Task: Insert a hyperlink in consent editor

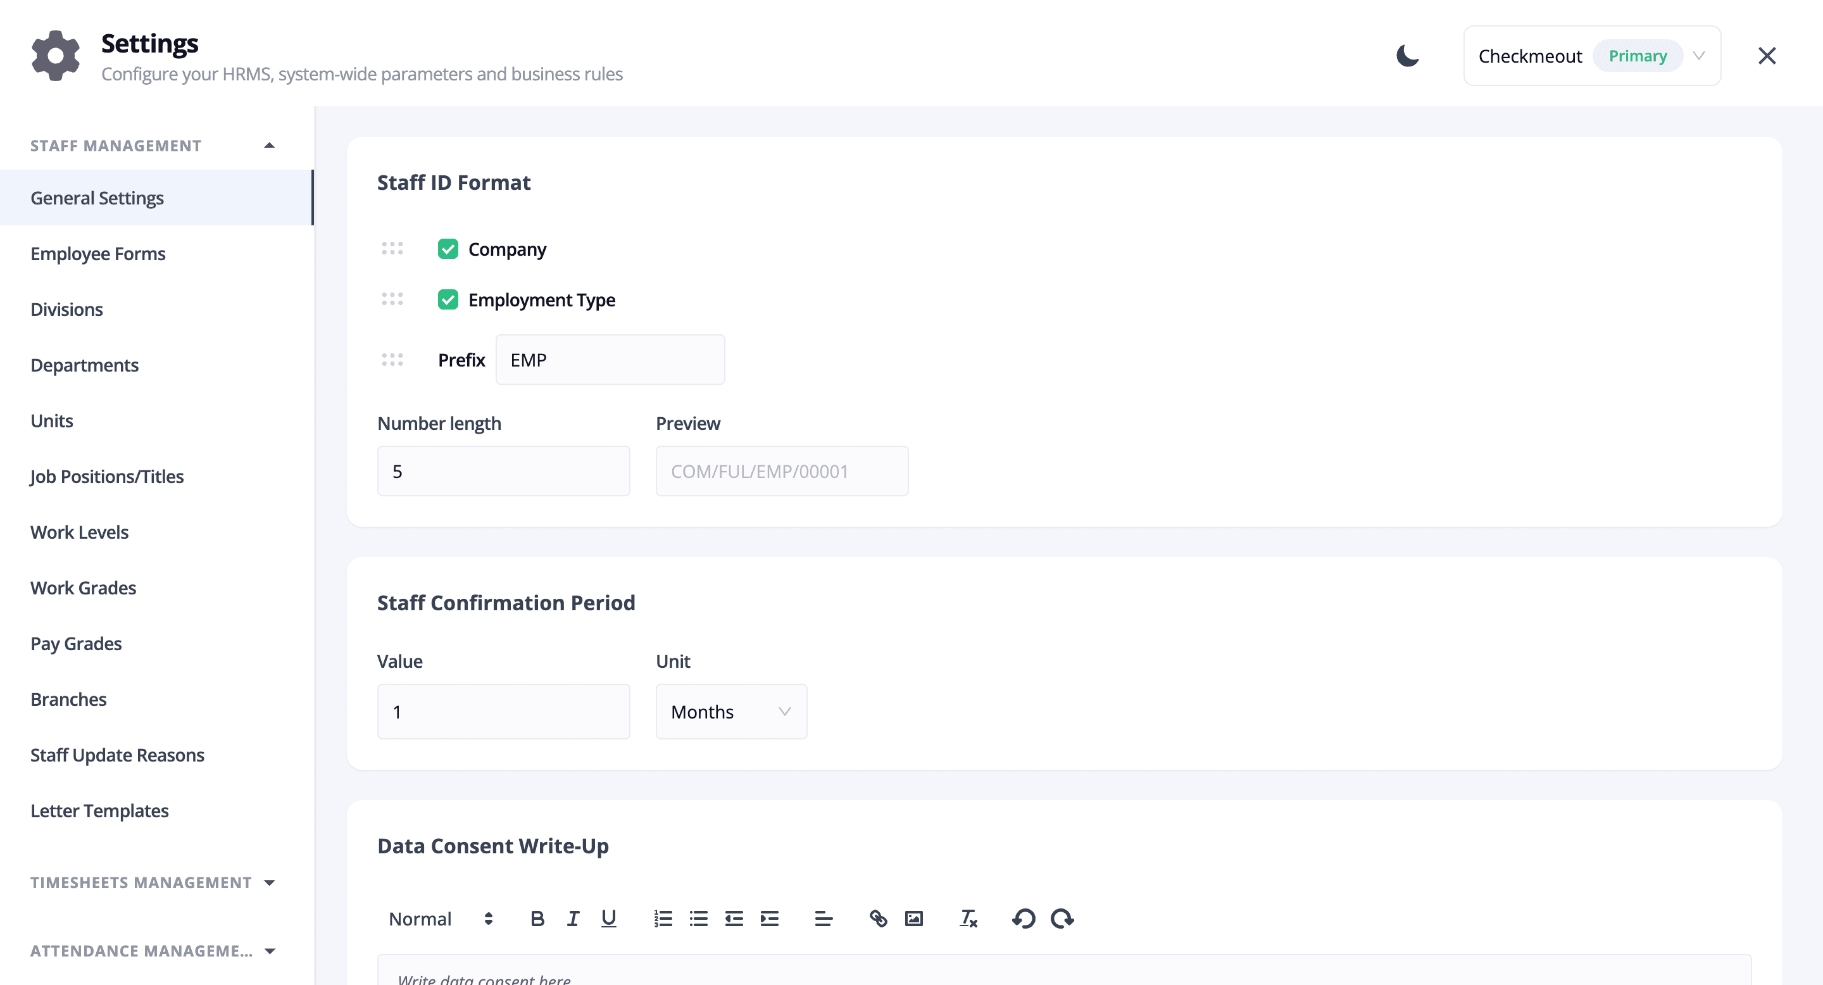Action: [878, 919]
